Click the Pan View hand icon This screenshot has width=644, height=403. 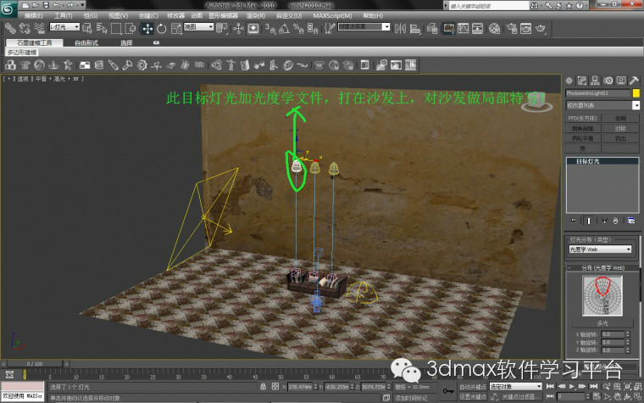[618, 396]
